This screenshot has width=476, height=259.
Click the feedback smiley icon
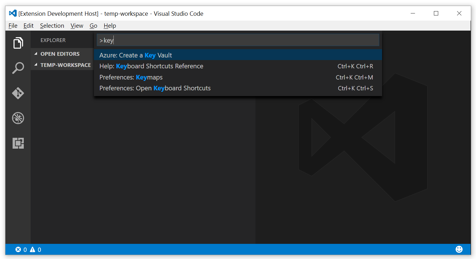(459, 249)
